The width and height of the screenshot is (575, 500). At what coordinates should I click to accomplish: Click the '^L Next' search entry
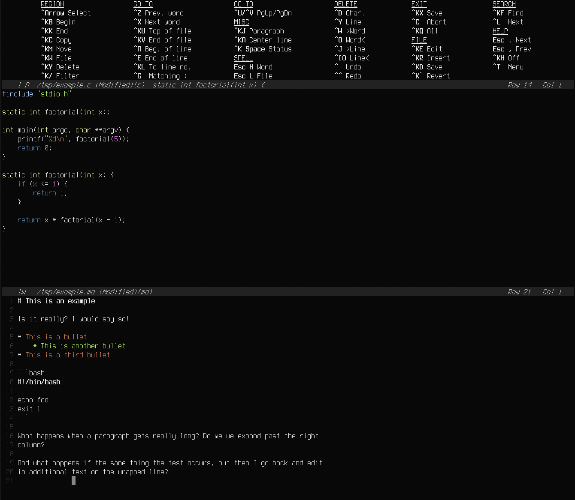pyautogui.click(x=508, y=22)
